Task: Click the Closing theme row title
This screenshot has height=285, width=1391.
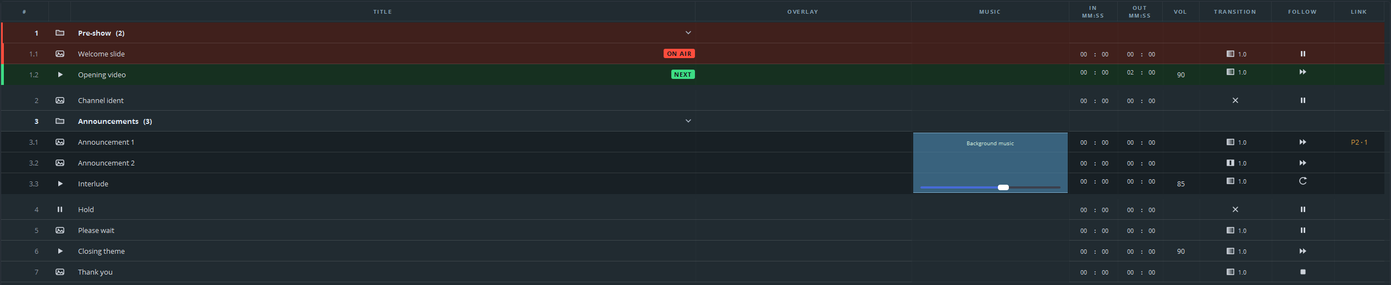Action: [x=101, y=251]
